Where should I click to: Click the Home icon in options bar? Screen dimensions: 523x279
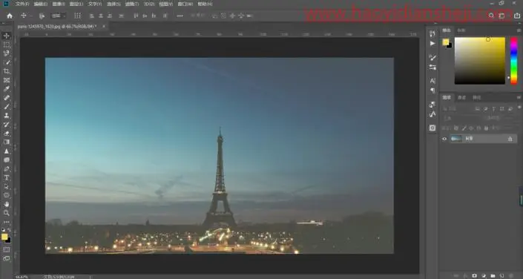[10, 16]
